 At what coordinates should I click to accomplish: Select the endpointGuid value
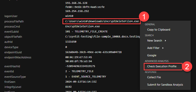pyautogui.click(x=93, y=52)
